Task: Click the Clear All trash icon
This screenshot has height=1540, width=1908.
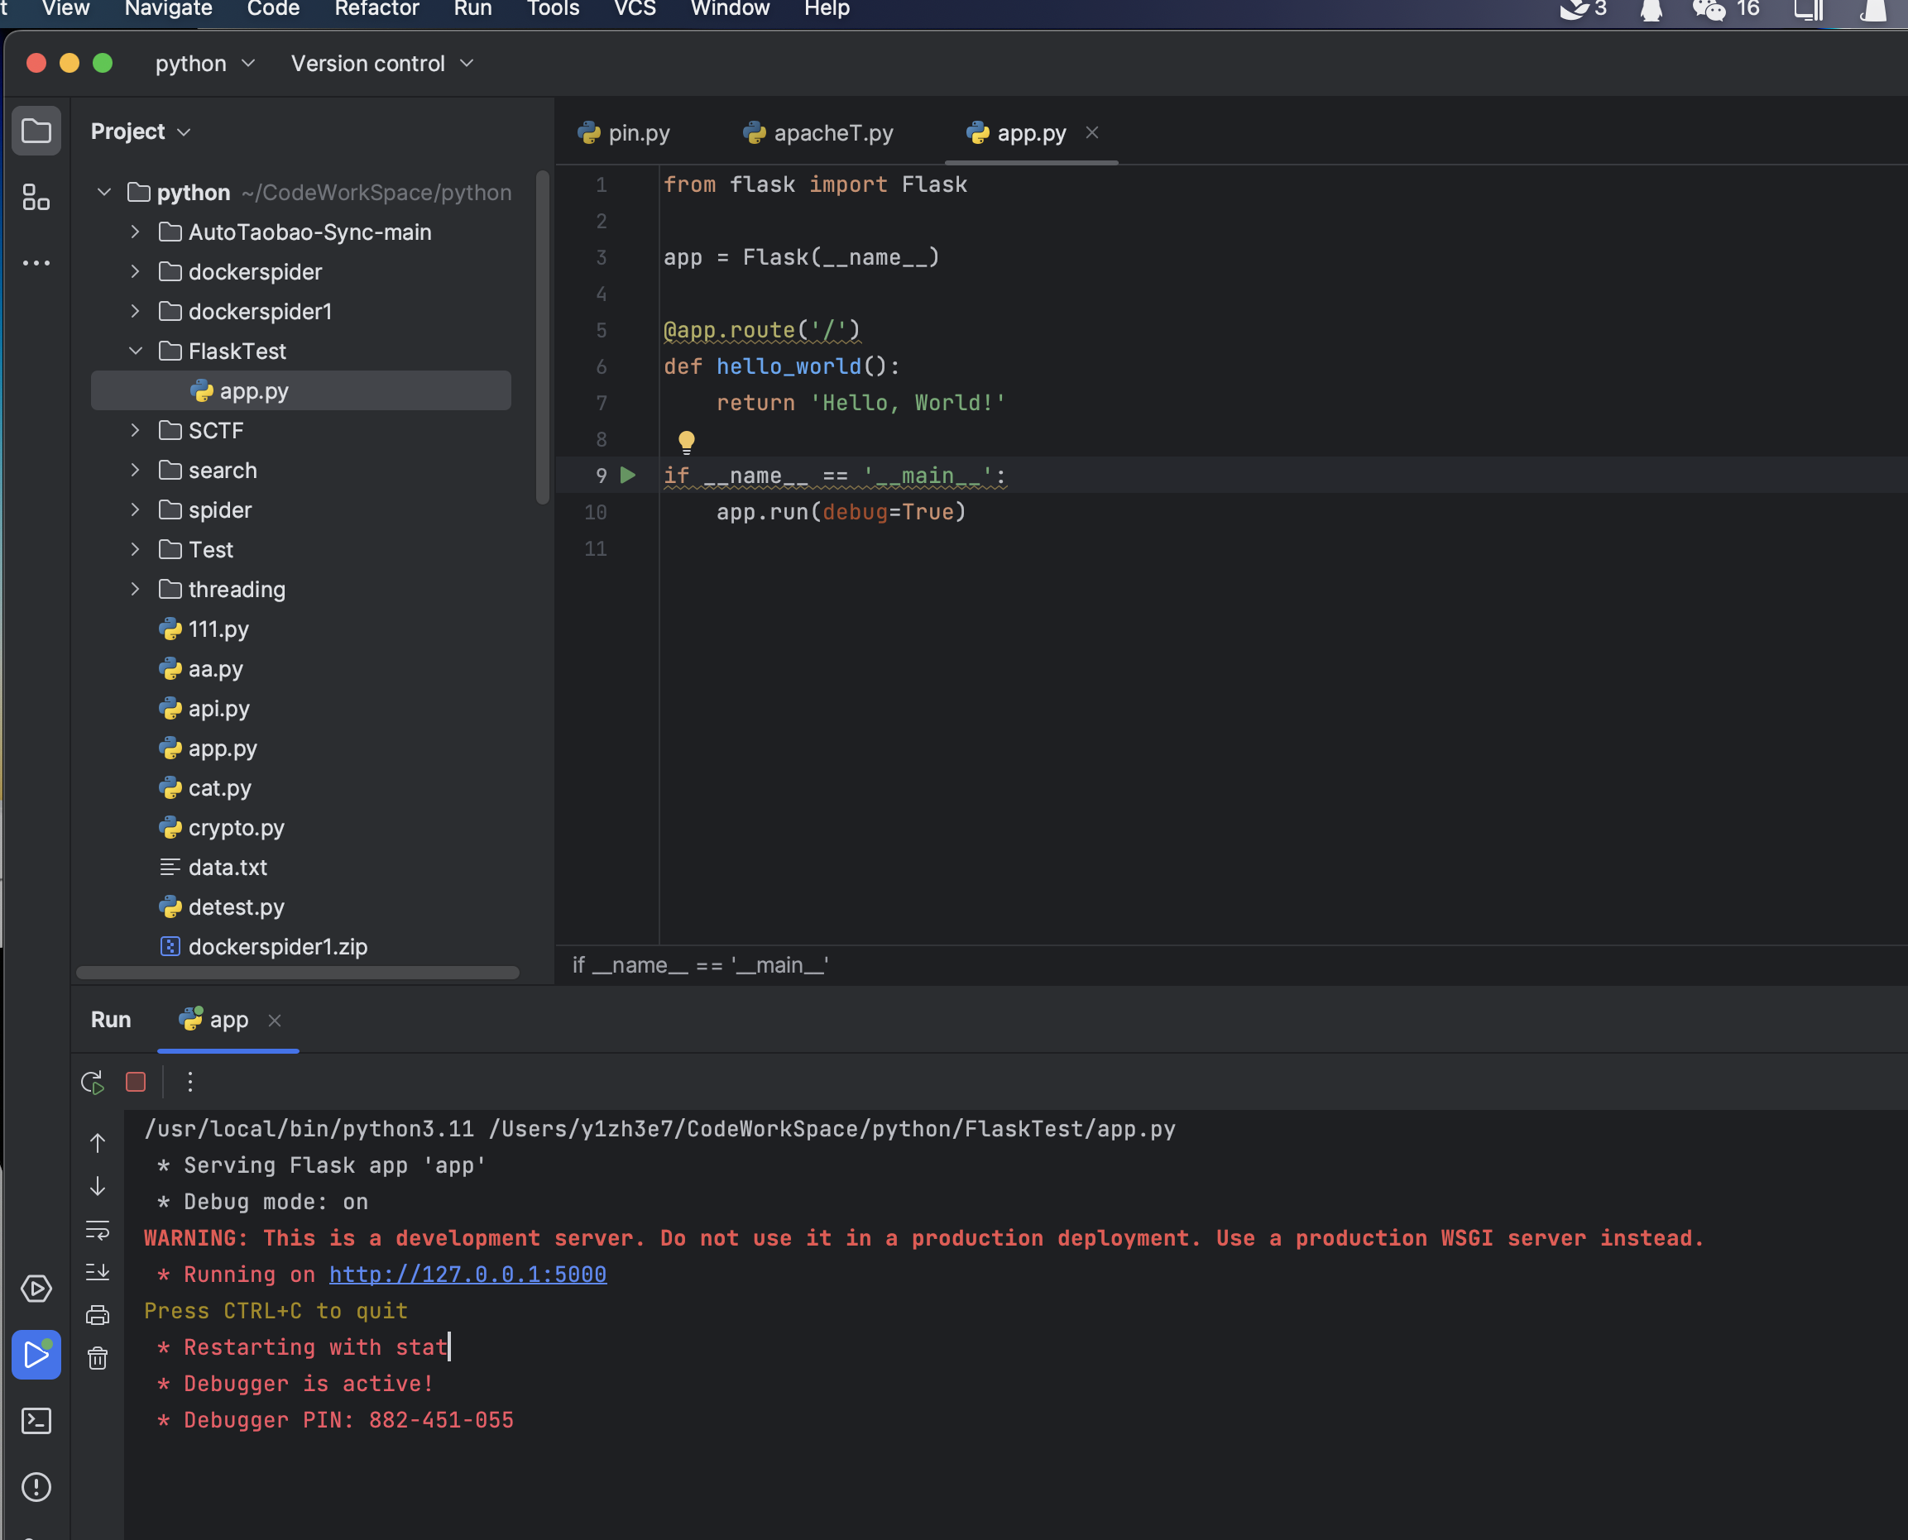Action: pyautogui.click(x=98, y=1358)
